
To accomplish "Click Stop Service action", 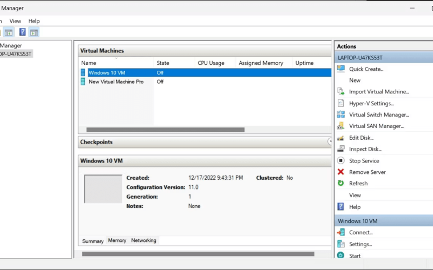I will tap(364, 160).
